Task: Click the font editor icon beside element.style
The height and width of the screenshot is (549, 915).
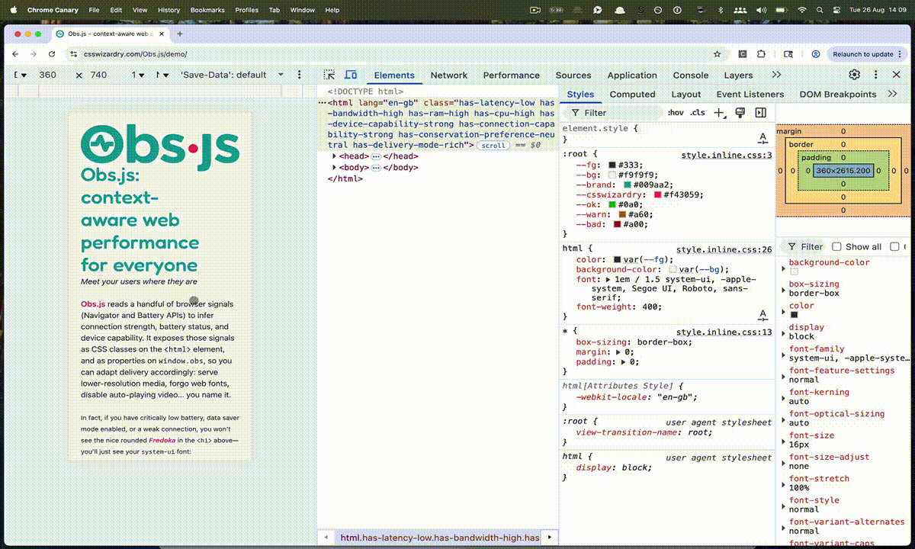Action: point(762,138)
